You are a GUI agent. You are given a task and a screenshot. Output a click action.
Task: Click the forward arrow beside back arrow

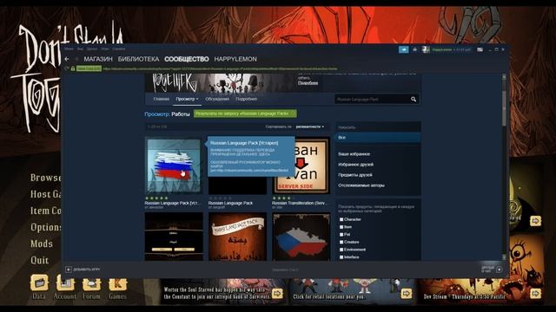(x=76, y=59)
